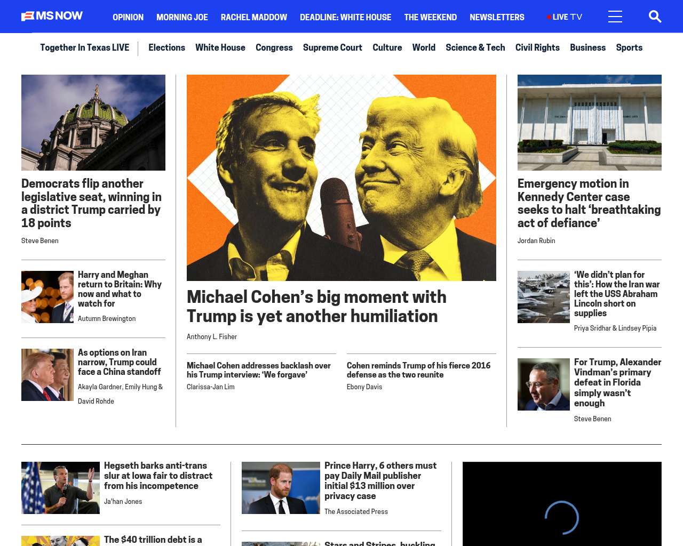View authors Priya Sridhar & Lindsey Pipia
683x546 pixels.
(x=615, y=328)
